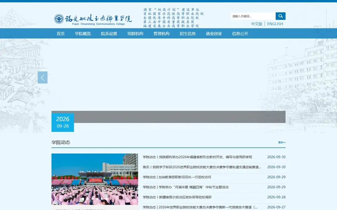Click the 2026 09-28 date badge
This screenshot has width=337, height=210.
(63, 122)
